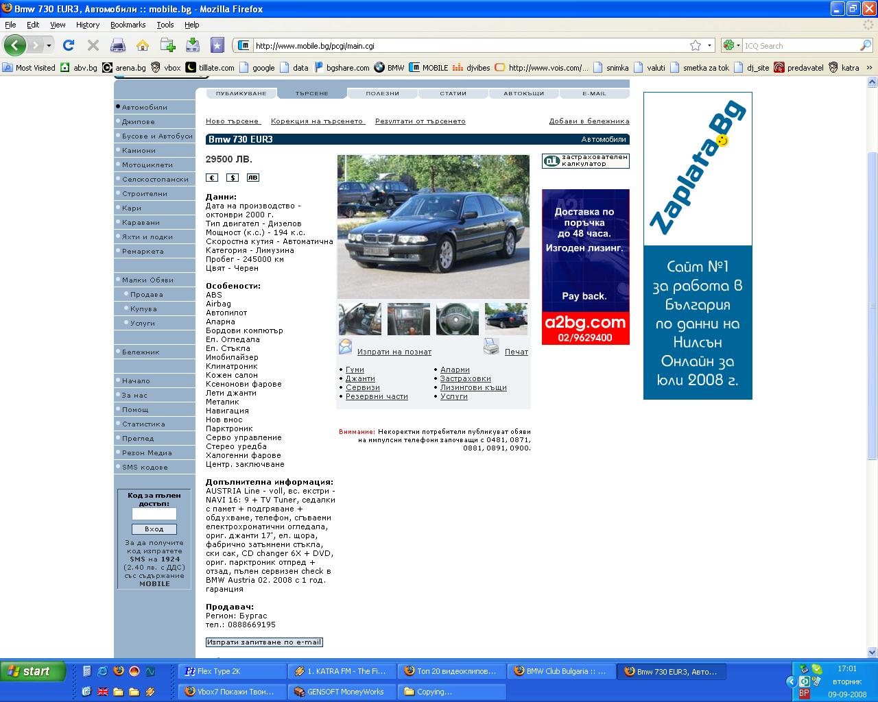
Task: Click the calculator quick launch icon
Action: [87, 671]
